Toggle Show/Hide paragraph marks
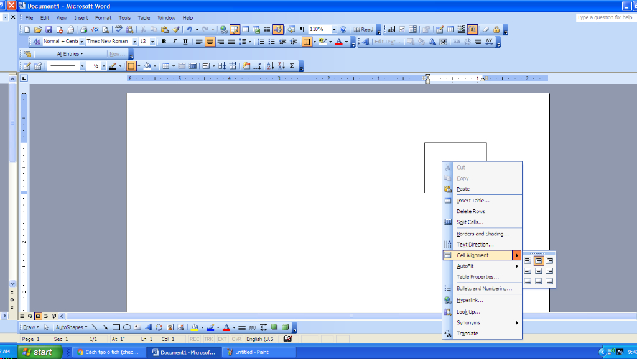This screenshot has height=359, width=637. 302,30
